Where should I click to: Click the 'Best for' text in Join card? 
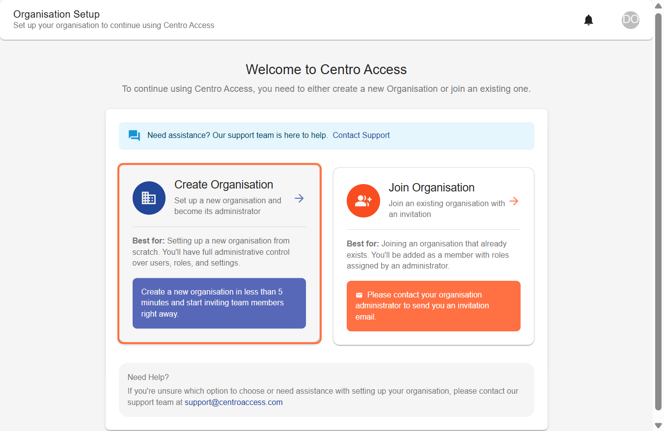pyautogui.click(x=363, y=243)
